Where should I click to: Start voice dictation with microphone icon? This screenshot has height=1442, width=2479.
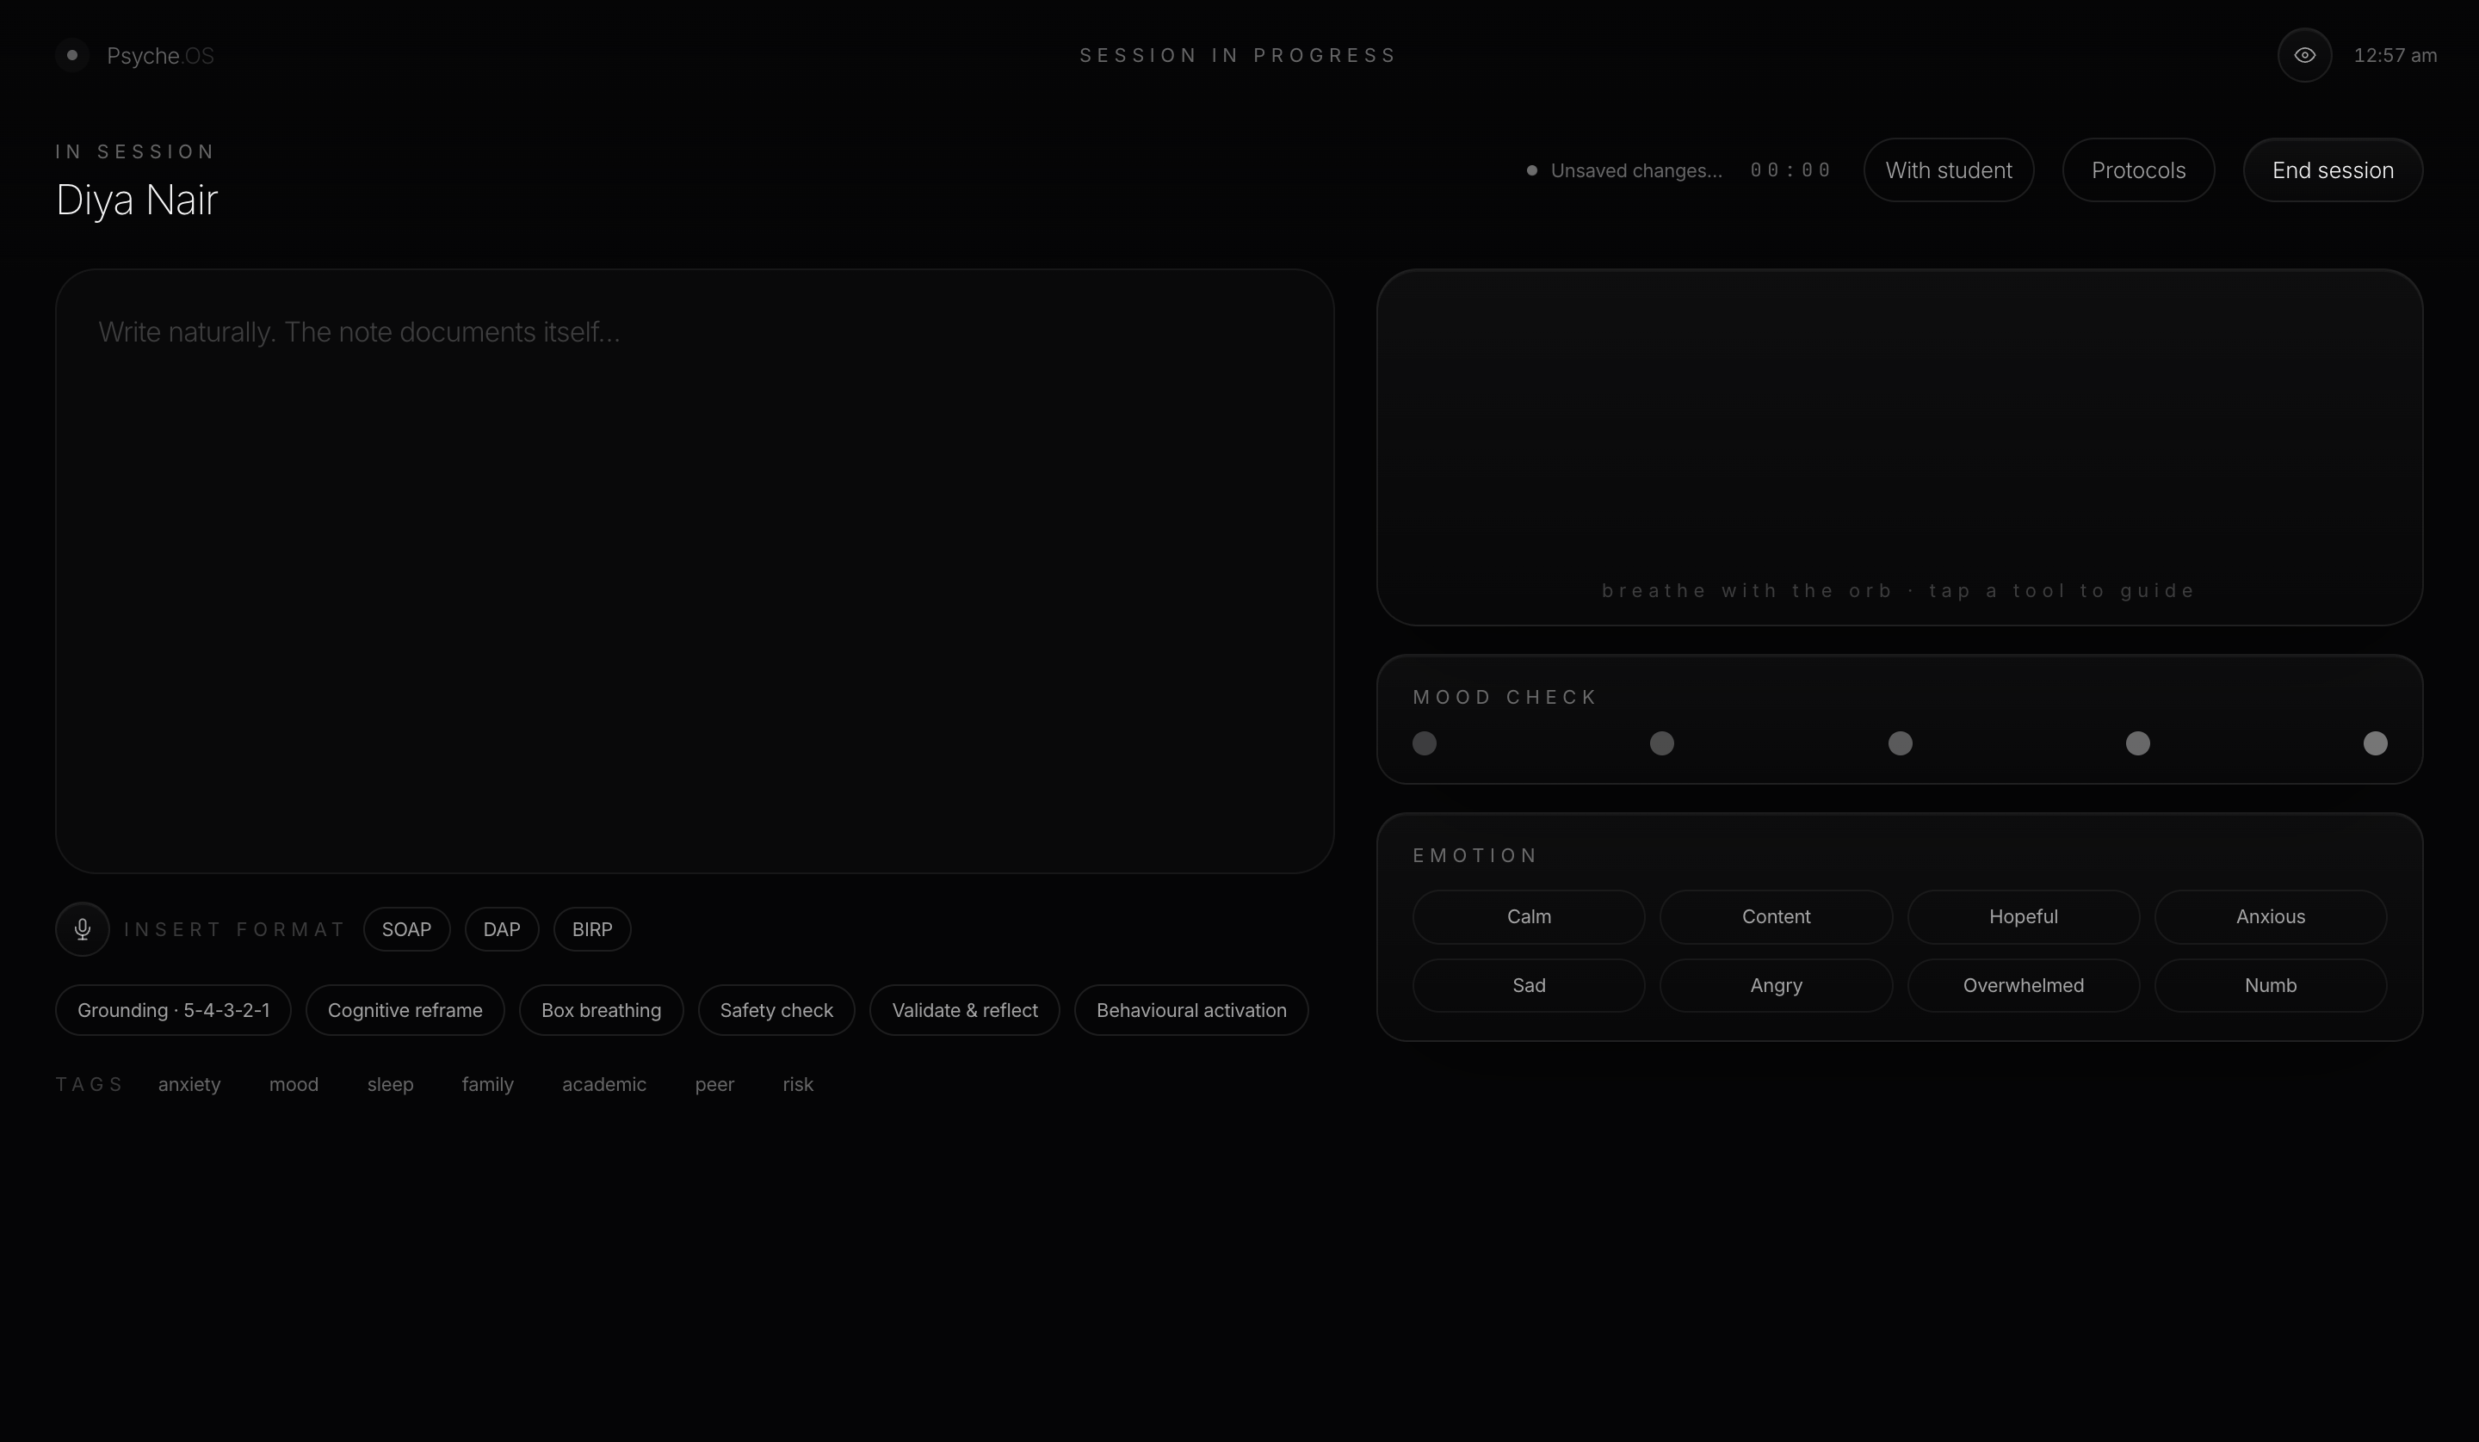tap(83, 928)
